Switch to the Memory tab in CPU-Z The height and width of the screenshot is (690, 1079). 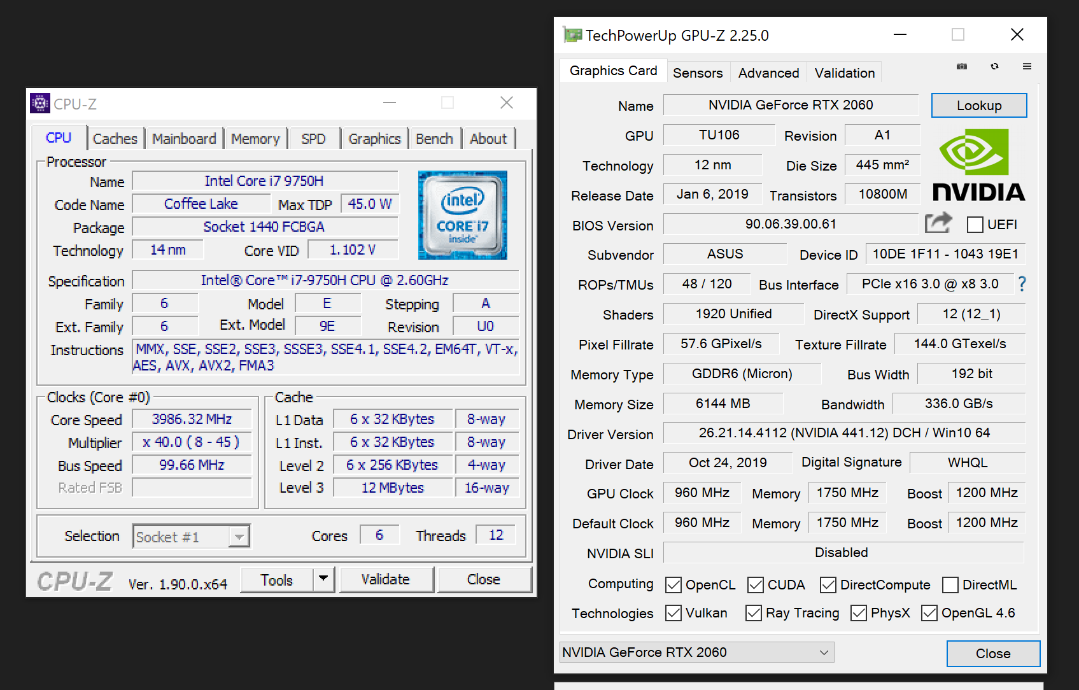[256, 139]
